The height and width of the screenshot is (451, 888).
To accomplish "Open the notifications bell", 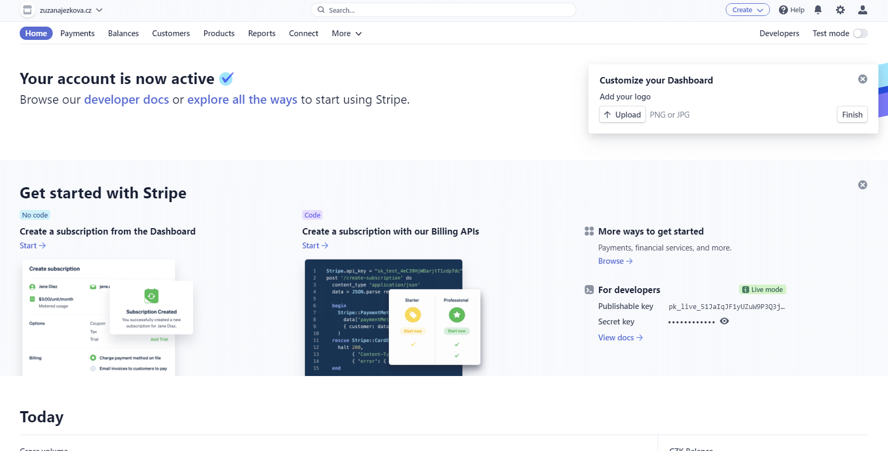I will pyautogui.click(x=818, y=10).
